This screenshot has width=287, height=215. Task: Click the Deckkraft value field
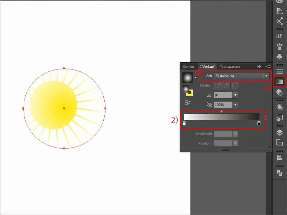tap(223, 134)
